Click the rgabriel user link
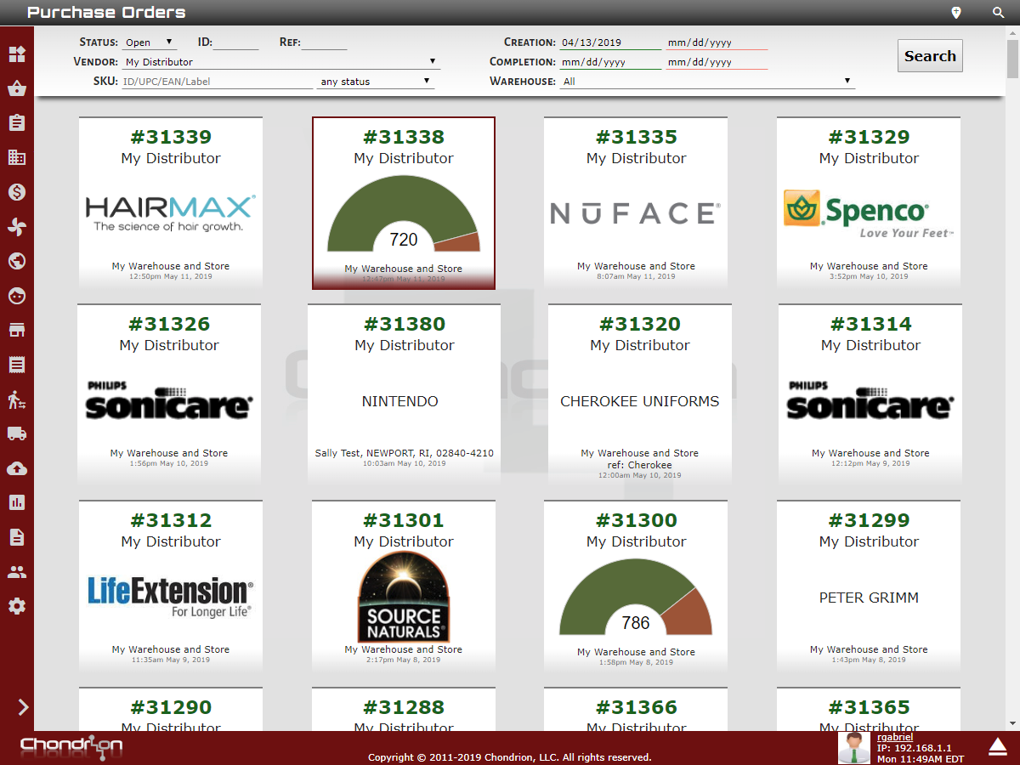The image size is (1020, 765). coord(894,737)
